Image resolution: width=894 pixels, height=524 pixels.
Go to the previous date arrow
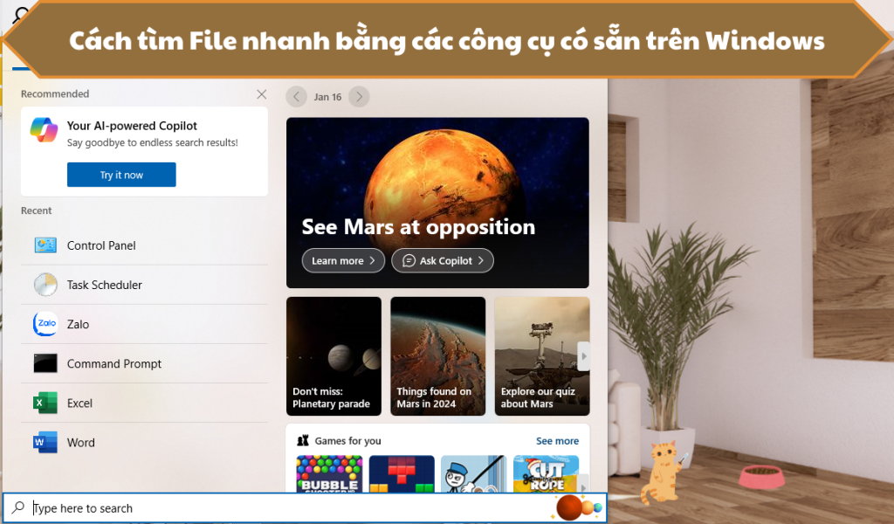(x=297, y=97)
